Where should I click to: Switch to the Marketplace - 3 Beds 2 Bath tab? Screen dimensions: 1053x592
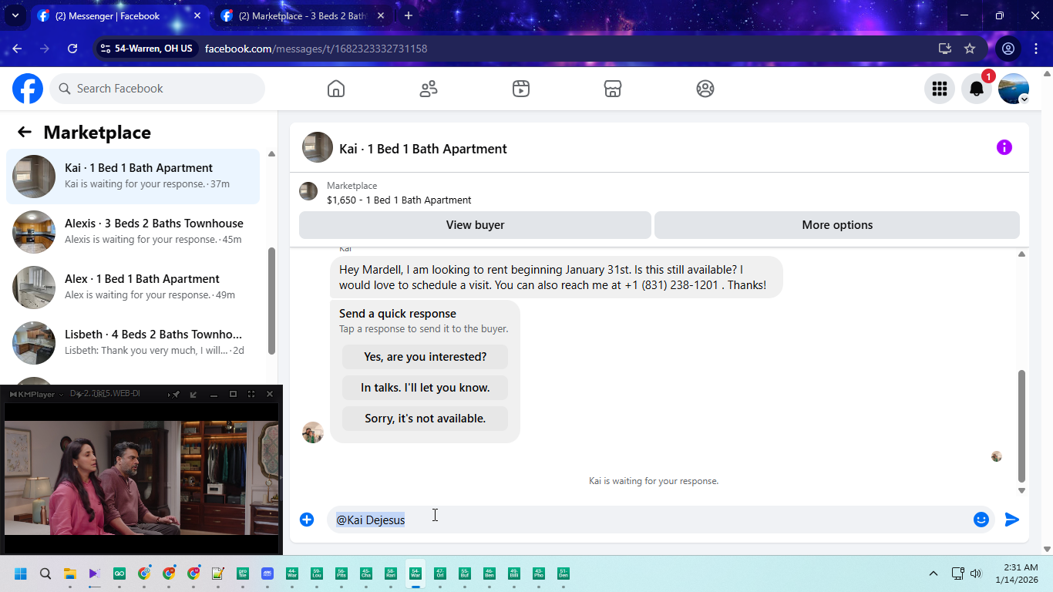pyautogui.click(x=301, y=15)
